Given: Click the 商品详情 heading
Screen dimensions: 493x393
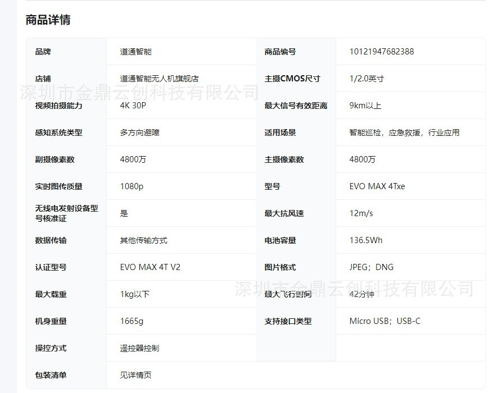Looking at the screenshot, I should 48,20.
